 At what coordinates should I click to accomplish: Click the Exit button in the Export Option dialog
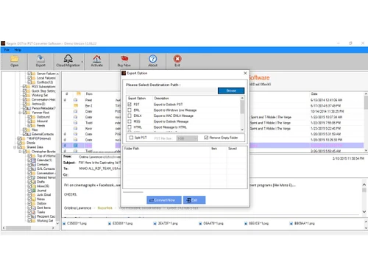194,200
